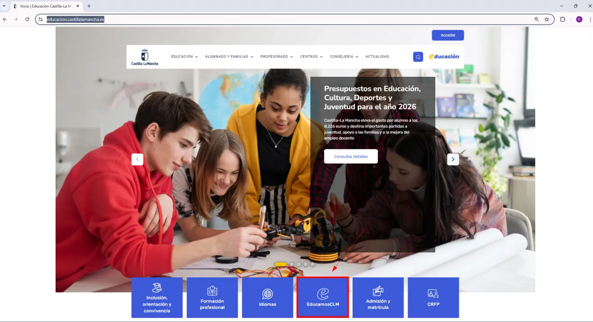The image size is (593, 322).
Task: Open the browser Extensions puzzle icon
Action: pos(562,19)
